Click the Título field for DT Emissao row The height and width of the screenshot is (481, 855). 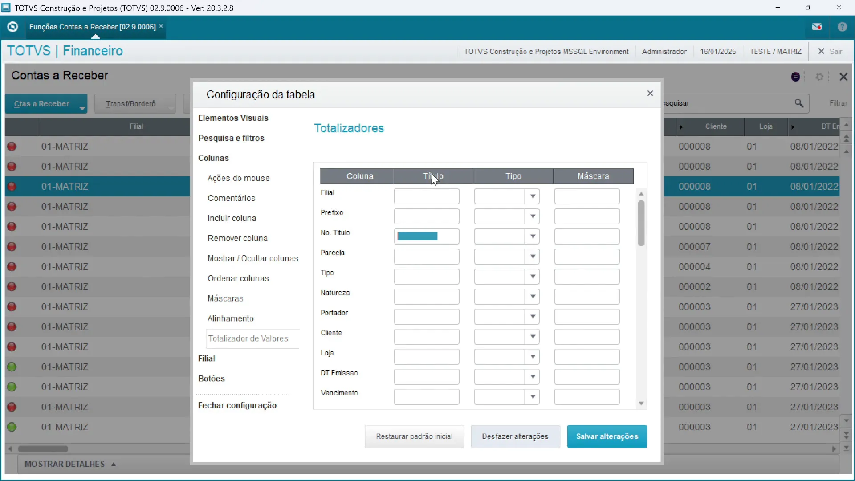tap(427, 377)
